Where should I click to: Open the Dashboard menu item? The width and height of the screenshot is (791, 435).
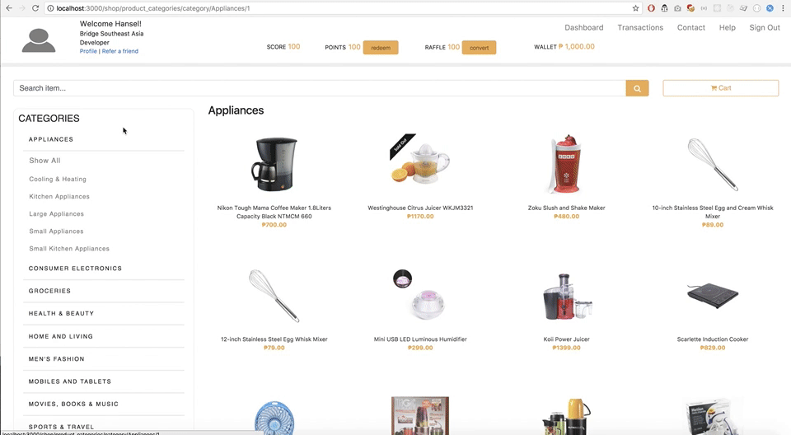(x=583, y=28)
